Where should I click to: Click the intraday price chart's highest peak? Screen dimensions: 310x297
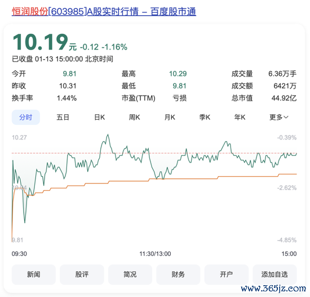coord(108,135)
